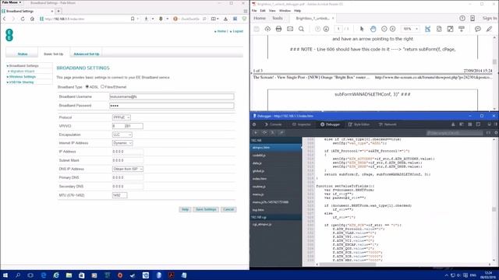Select the Acrobat hand pan tool
Screen dimensions: 499x280
pyautogui.click(x=373, y=29)
